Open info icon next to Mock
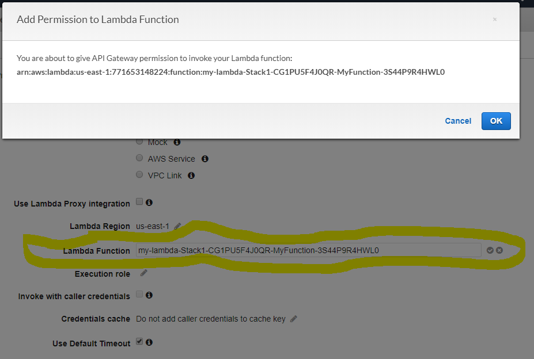This screenshot has height=359, width=534. [177, 142]
